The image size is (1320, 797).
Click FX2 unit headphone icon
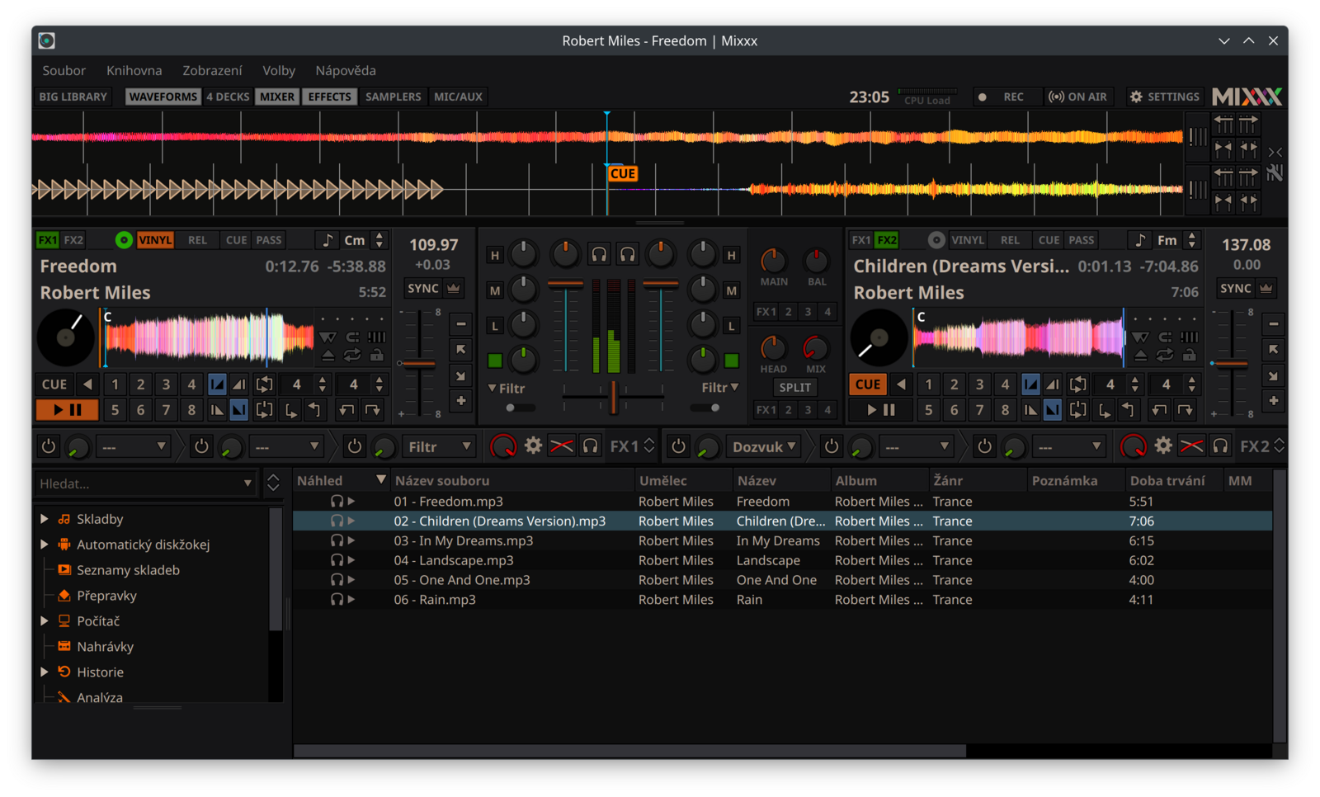point(1220,446)
